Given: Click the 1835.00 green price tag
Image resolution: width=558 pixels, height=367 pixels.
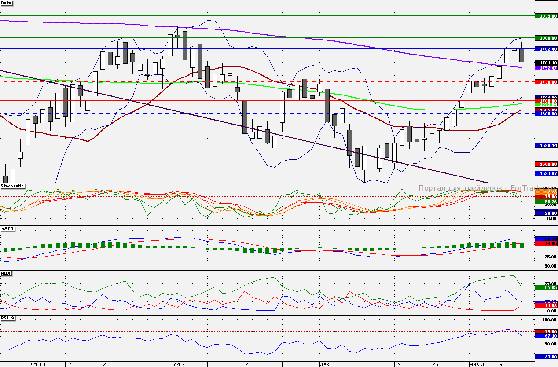Looking at the screenshot, I should pyautogui.click(x=546, y=16).
